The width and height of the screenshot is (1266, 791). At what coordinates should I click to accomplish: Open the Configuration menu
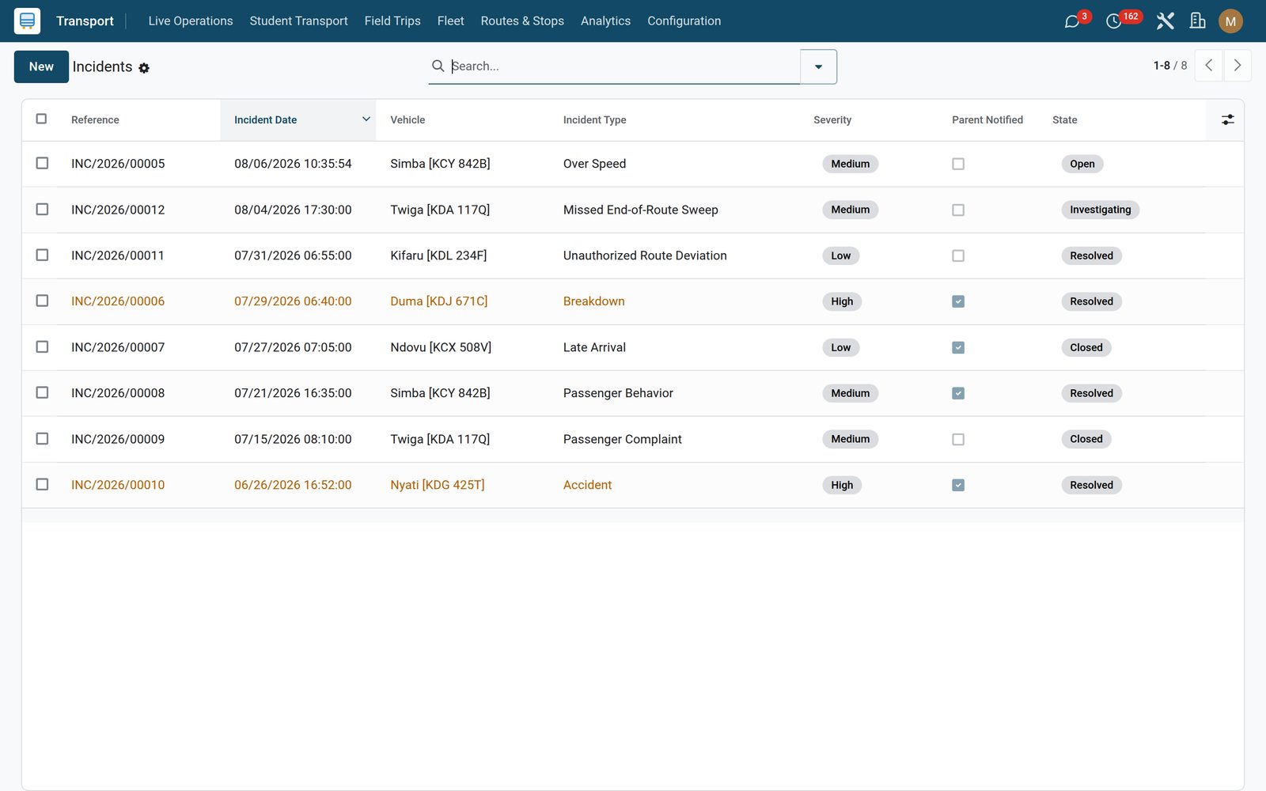(x=684, y=21)
